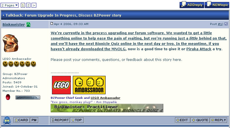Viewport: 230px width, 128px height.
Task: Click the green member status icon beside Binkmeister
Action: point(28,24)
